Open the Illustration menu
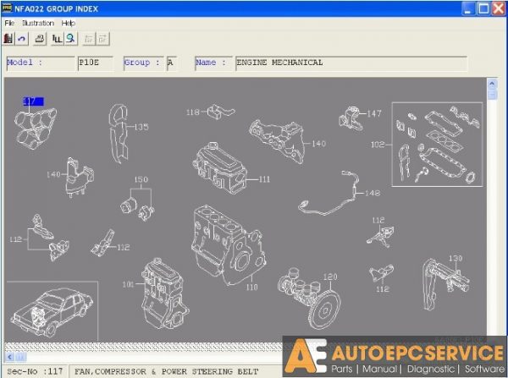The image size is (508, 378). coord(38,23)
